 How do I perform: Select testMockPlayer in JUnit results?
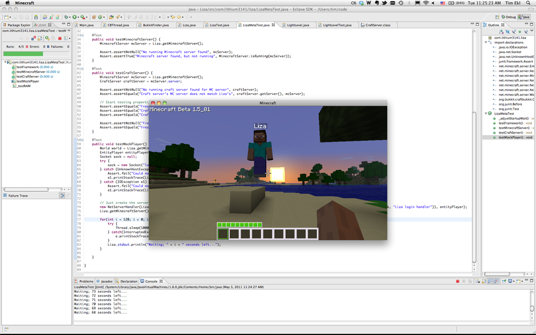[27, 82]
